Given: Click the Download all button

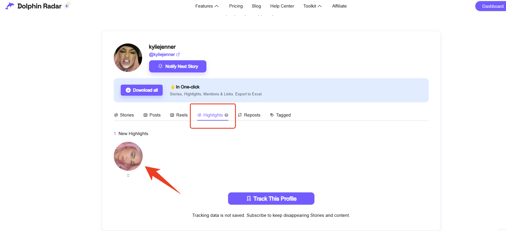Looking at the screenshot, I should pos(142,90).
